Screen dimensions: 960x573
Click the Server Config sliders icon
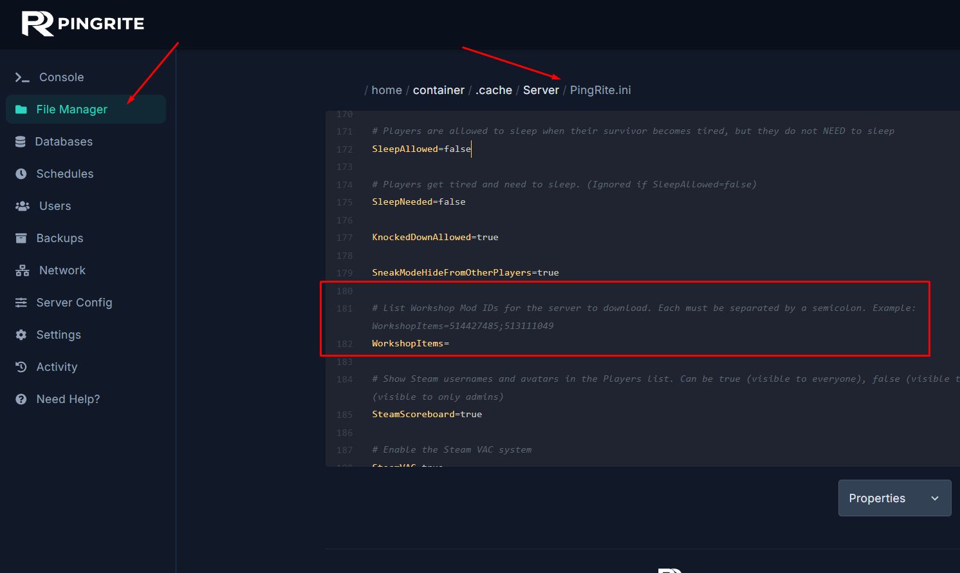point(21,303)
